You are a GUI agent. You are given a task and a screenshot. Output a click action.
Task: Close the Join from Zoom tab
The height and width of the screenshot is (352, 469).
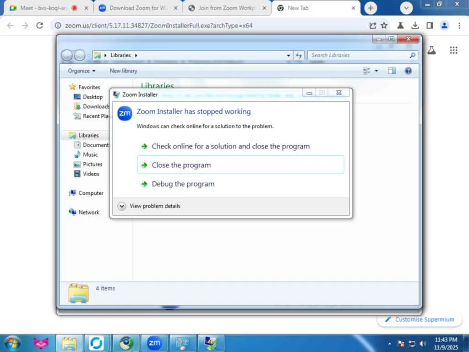point(264,8)
